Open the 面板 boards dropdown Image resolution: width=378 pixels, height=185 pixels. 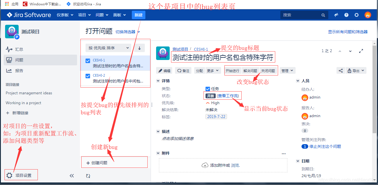click(x=119, y=15)
